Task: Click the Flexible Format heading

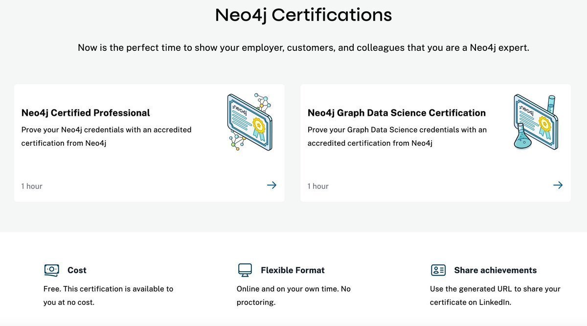Action: (x=293, y=270)
